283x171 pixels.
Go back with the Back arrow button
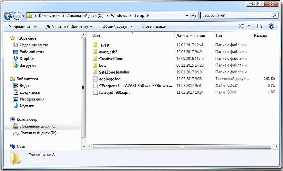[8, 16]
